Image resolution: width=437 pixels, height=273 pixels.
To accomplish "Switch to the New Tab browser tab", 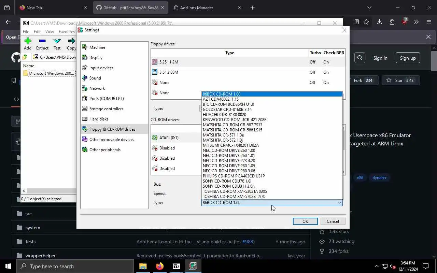I will coord(53,8).
